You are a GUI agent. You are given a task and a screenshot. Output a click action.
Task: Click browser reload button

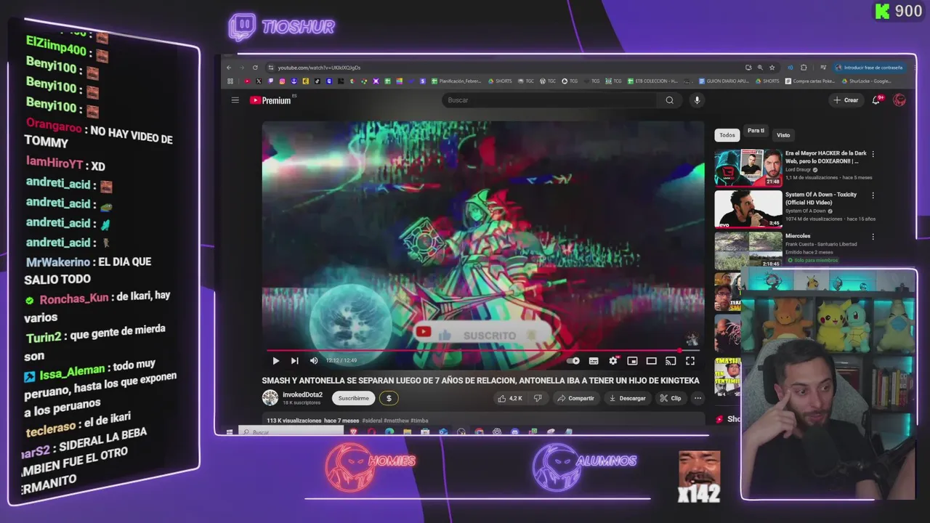[x=255, y=68]
